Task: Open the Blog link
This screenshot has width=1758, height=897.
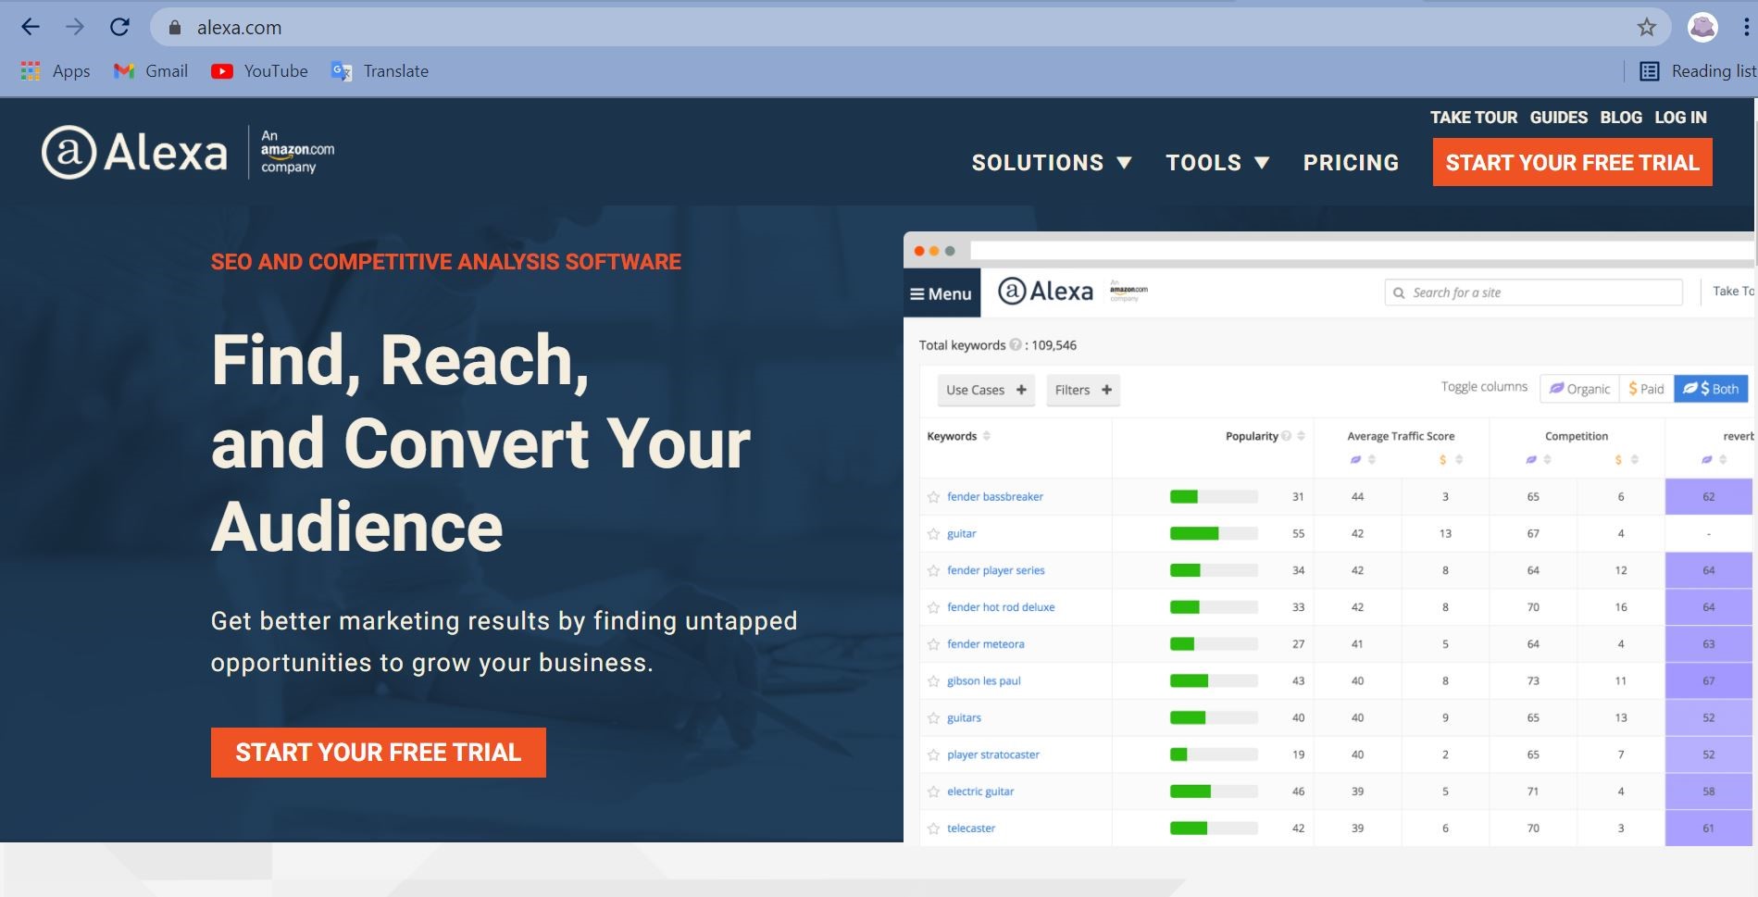Action: point(1621,118)
